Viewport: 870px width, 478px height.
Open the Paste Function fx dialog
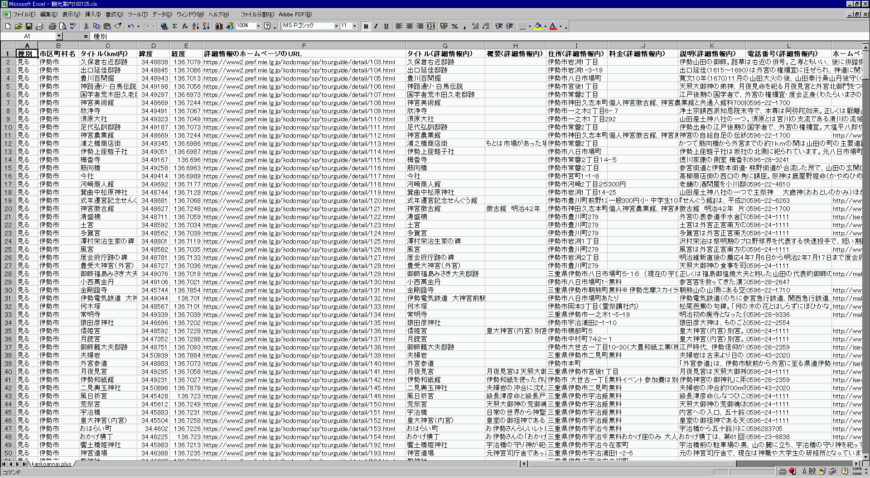pos(185,26)
